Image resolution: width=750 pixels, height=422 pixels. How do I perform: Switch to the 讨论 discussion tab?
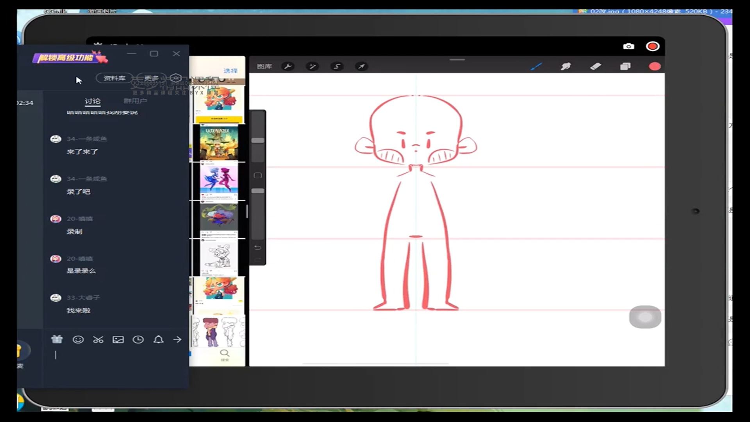click(x=93, y=101)
